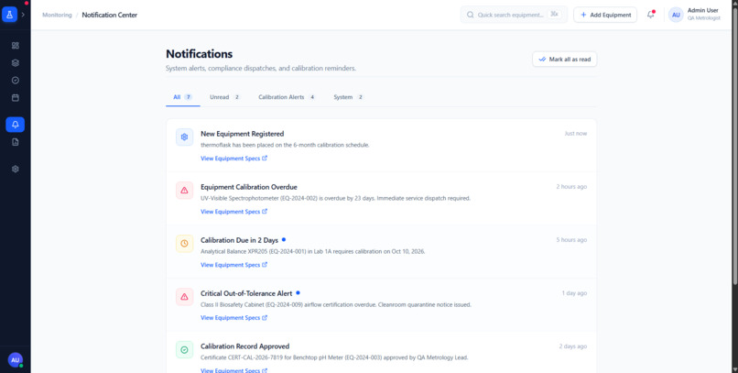The height and width of the screenshot is (373, 738).
Task: Open the Admin User profile avatar
Action: point(676,15)
